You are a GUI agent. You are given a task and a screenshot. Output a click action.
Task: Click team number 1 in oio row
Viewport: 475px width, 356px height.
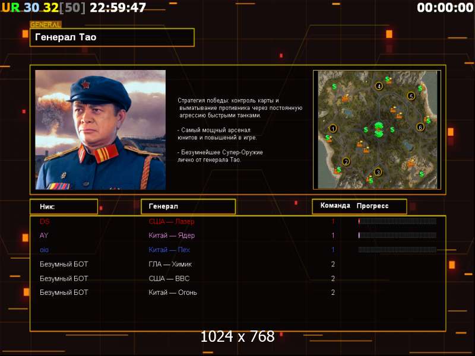coord(333,249)
